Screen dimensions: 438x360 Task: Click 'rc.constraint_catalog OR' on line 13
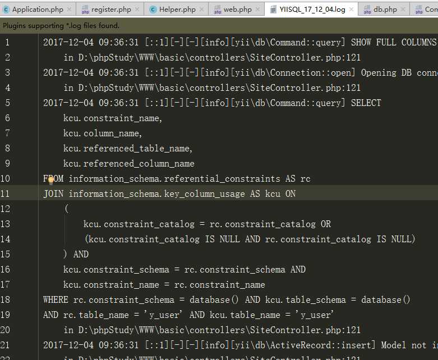270,224
